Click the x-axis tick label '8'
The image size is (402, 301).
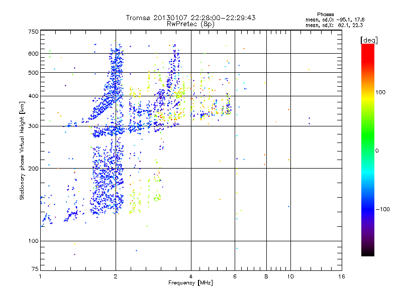[266, 276]
